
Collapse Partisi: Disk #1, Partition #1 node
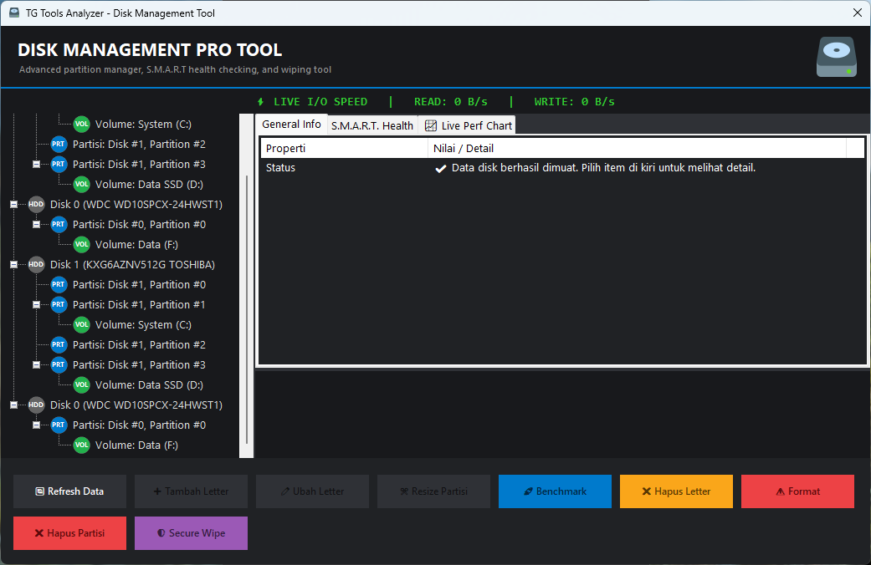[x=36, y=305]
